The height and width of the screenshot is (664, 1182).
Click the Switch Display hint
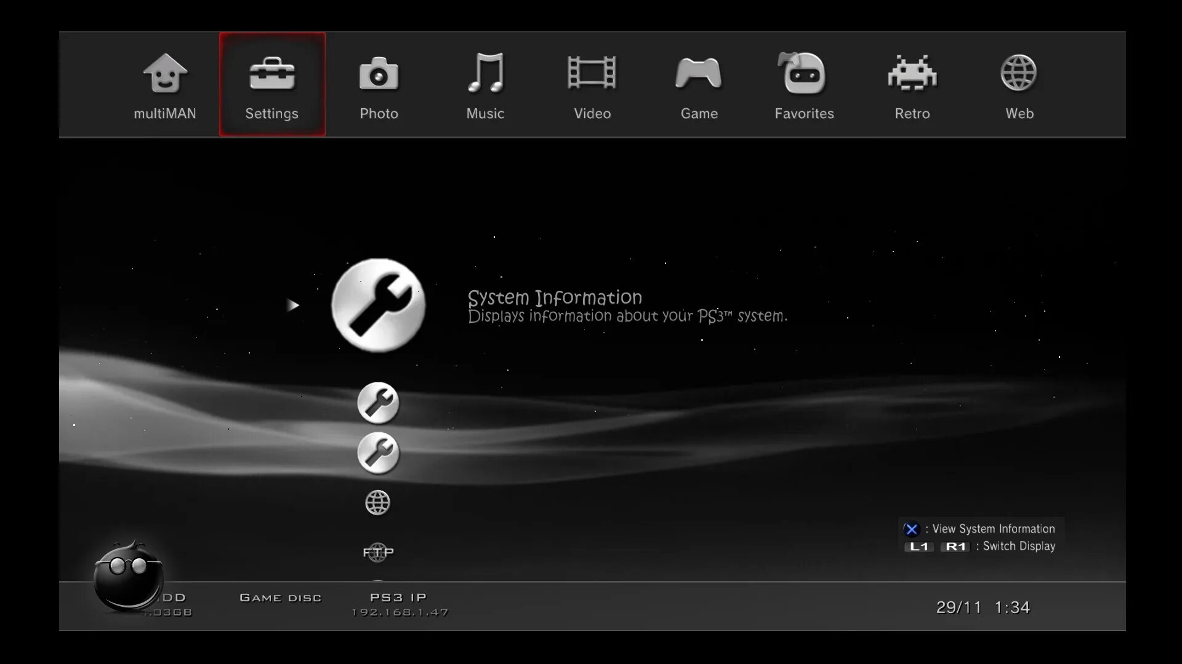1019,546
